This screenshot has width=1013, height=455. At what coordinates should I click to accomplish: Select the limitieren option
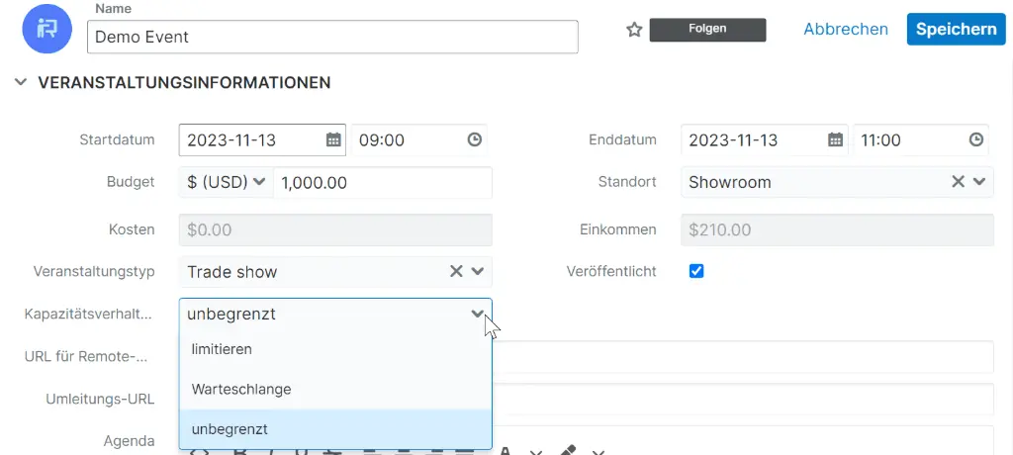click(x=335, y=349)
